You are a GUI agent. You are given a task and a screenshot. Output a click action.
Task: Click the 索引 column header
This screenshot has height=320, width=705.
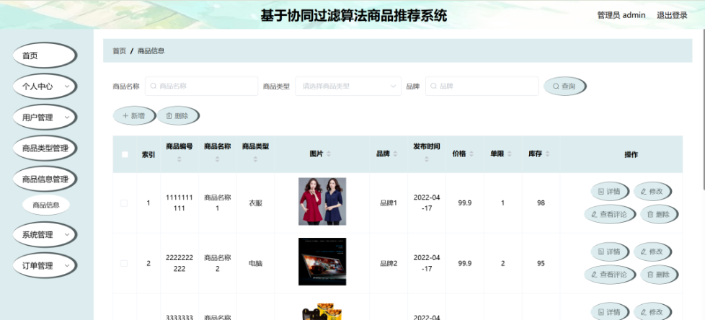148,154
